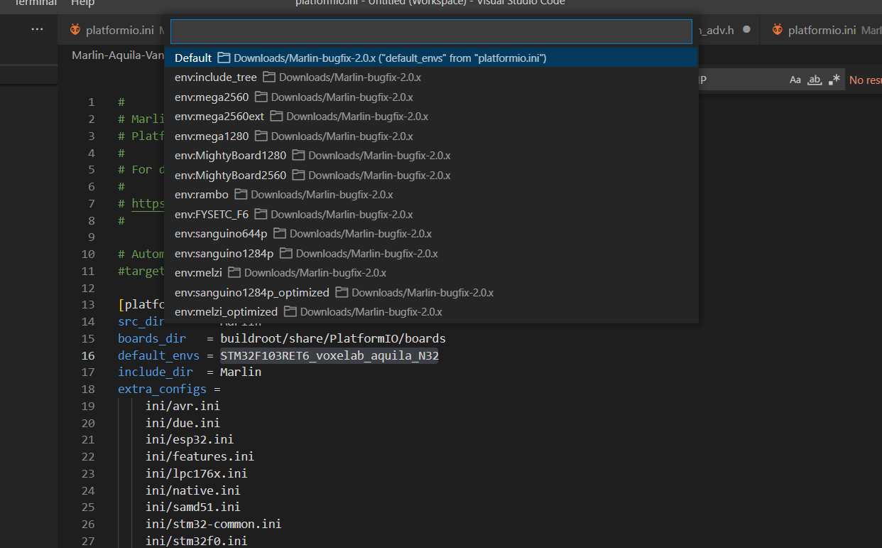Toggle Use Regular Expression (.*) option

coord(834,80)
